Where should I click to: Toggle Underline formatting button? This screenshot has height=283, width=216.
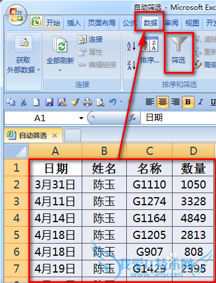213,102
